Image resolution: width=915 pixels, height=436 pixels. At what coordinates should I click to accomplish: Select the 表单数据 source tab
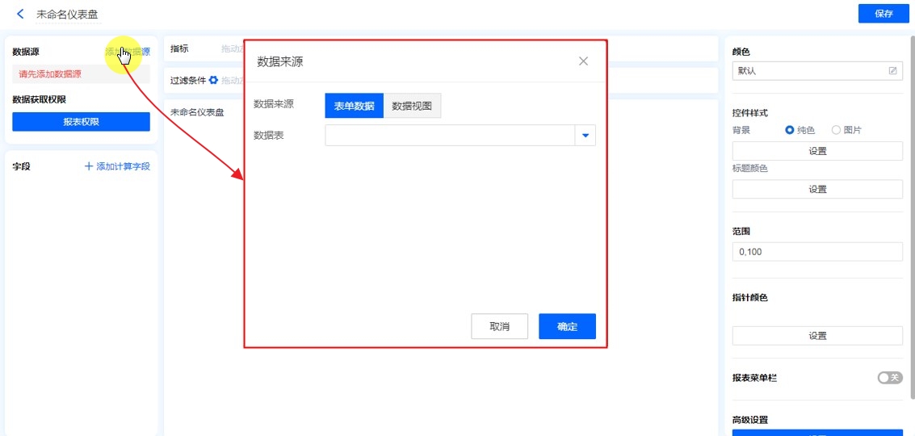(x=354, y=106)
